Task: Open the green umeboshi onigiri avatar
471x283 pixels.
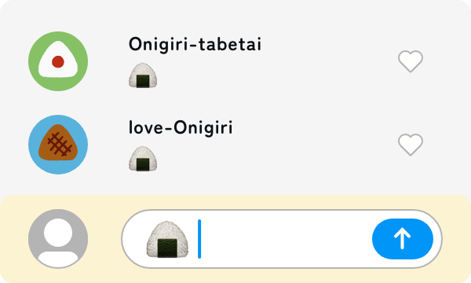Action: (x=58, y=61)
